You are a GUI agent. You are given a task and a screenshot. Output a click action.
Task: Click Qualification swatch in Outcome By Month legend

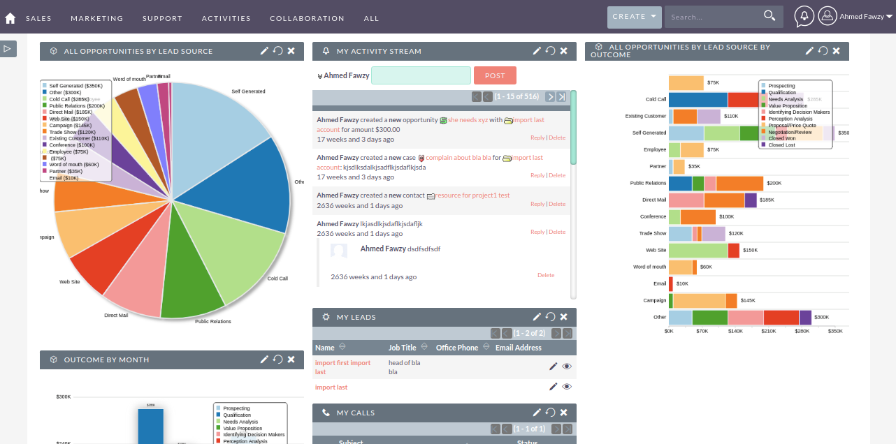pyautogui.click(x=218, y=415)
